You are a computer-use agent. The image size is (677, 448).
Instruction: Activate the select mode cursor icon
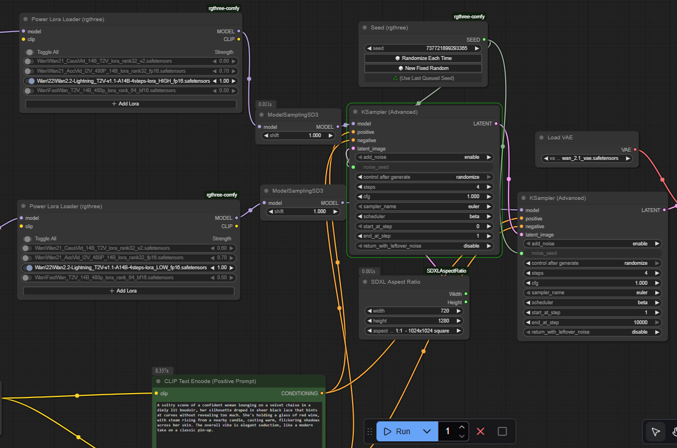point(655,431)
